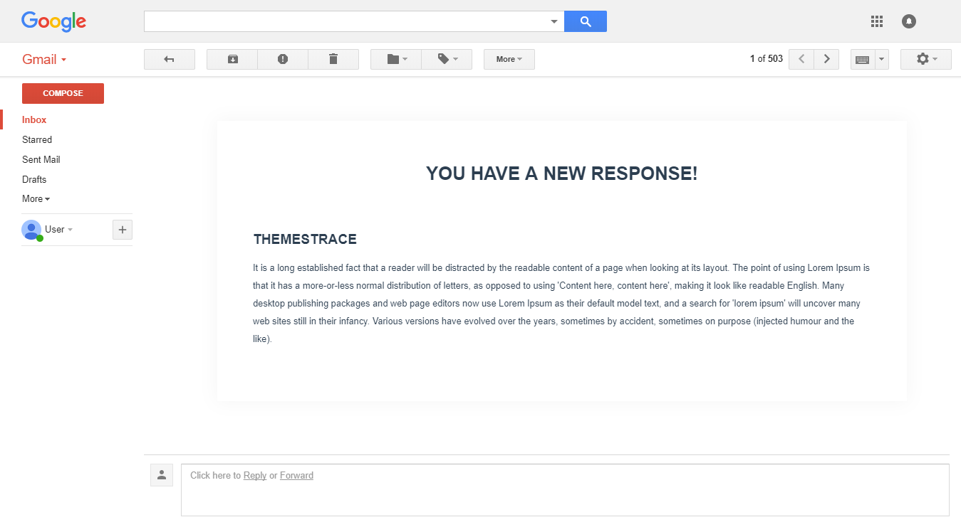This screenshot has width=961, height=522.
Task: Open the Google apps grid icon
Action: pyautogui.click(x=877, y=21)
